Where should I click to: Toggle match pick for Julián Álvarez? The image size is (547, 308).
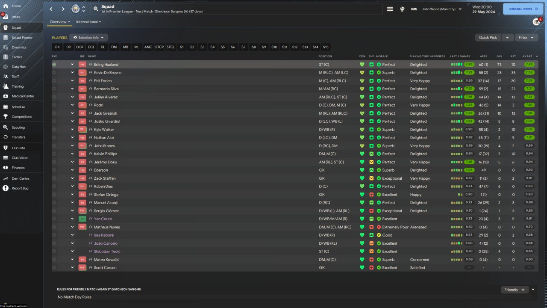point(54,97)
